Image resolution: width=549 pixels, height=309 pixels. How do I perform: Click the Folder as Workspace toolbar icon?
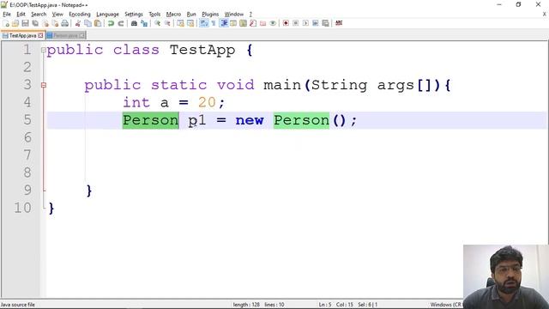coord(262,23)
